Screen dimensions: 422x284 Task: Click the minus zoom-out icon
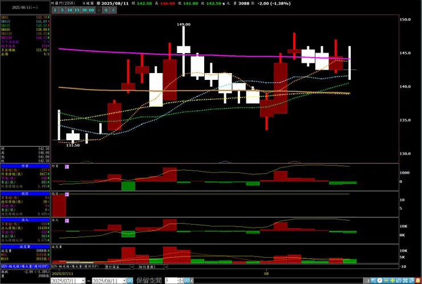click(386, 281)
